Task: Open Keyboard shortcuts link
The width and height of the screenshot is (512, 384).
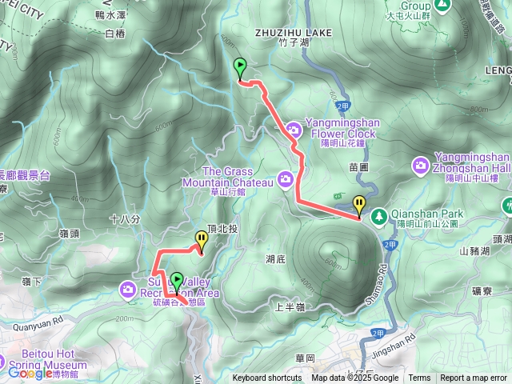Action: point(266,378)
